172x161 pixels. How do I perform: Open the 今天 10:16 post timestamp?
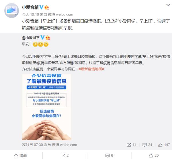[x=30, y=14]
